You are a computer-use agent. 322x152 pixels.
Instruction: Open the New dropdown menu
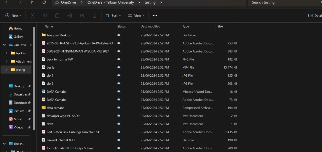(x=13, y=16)
